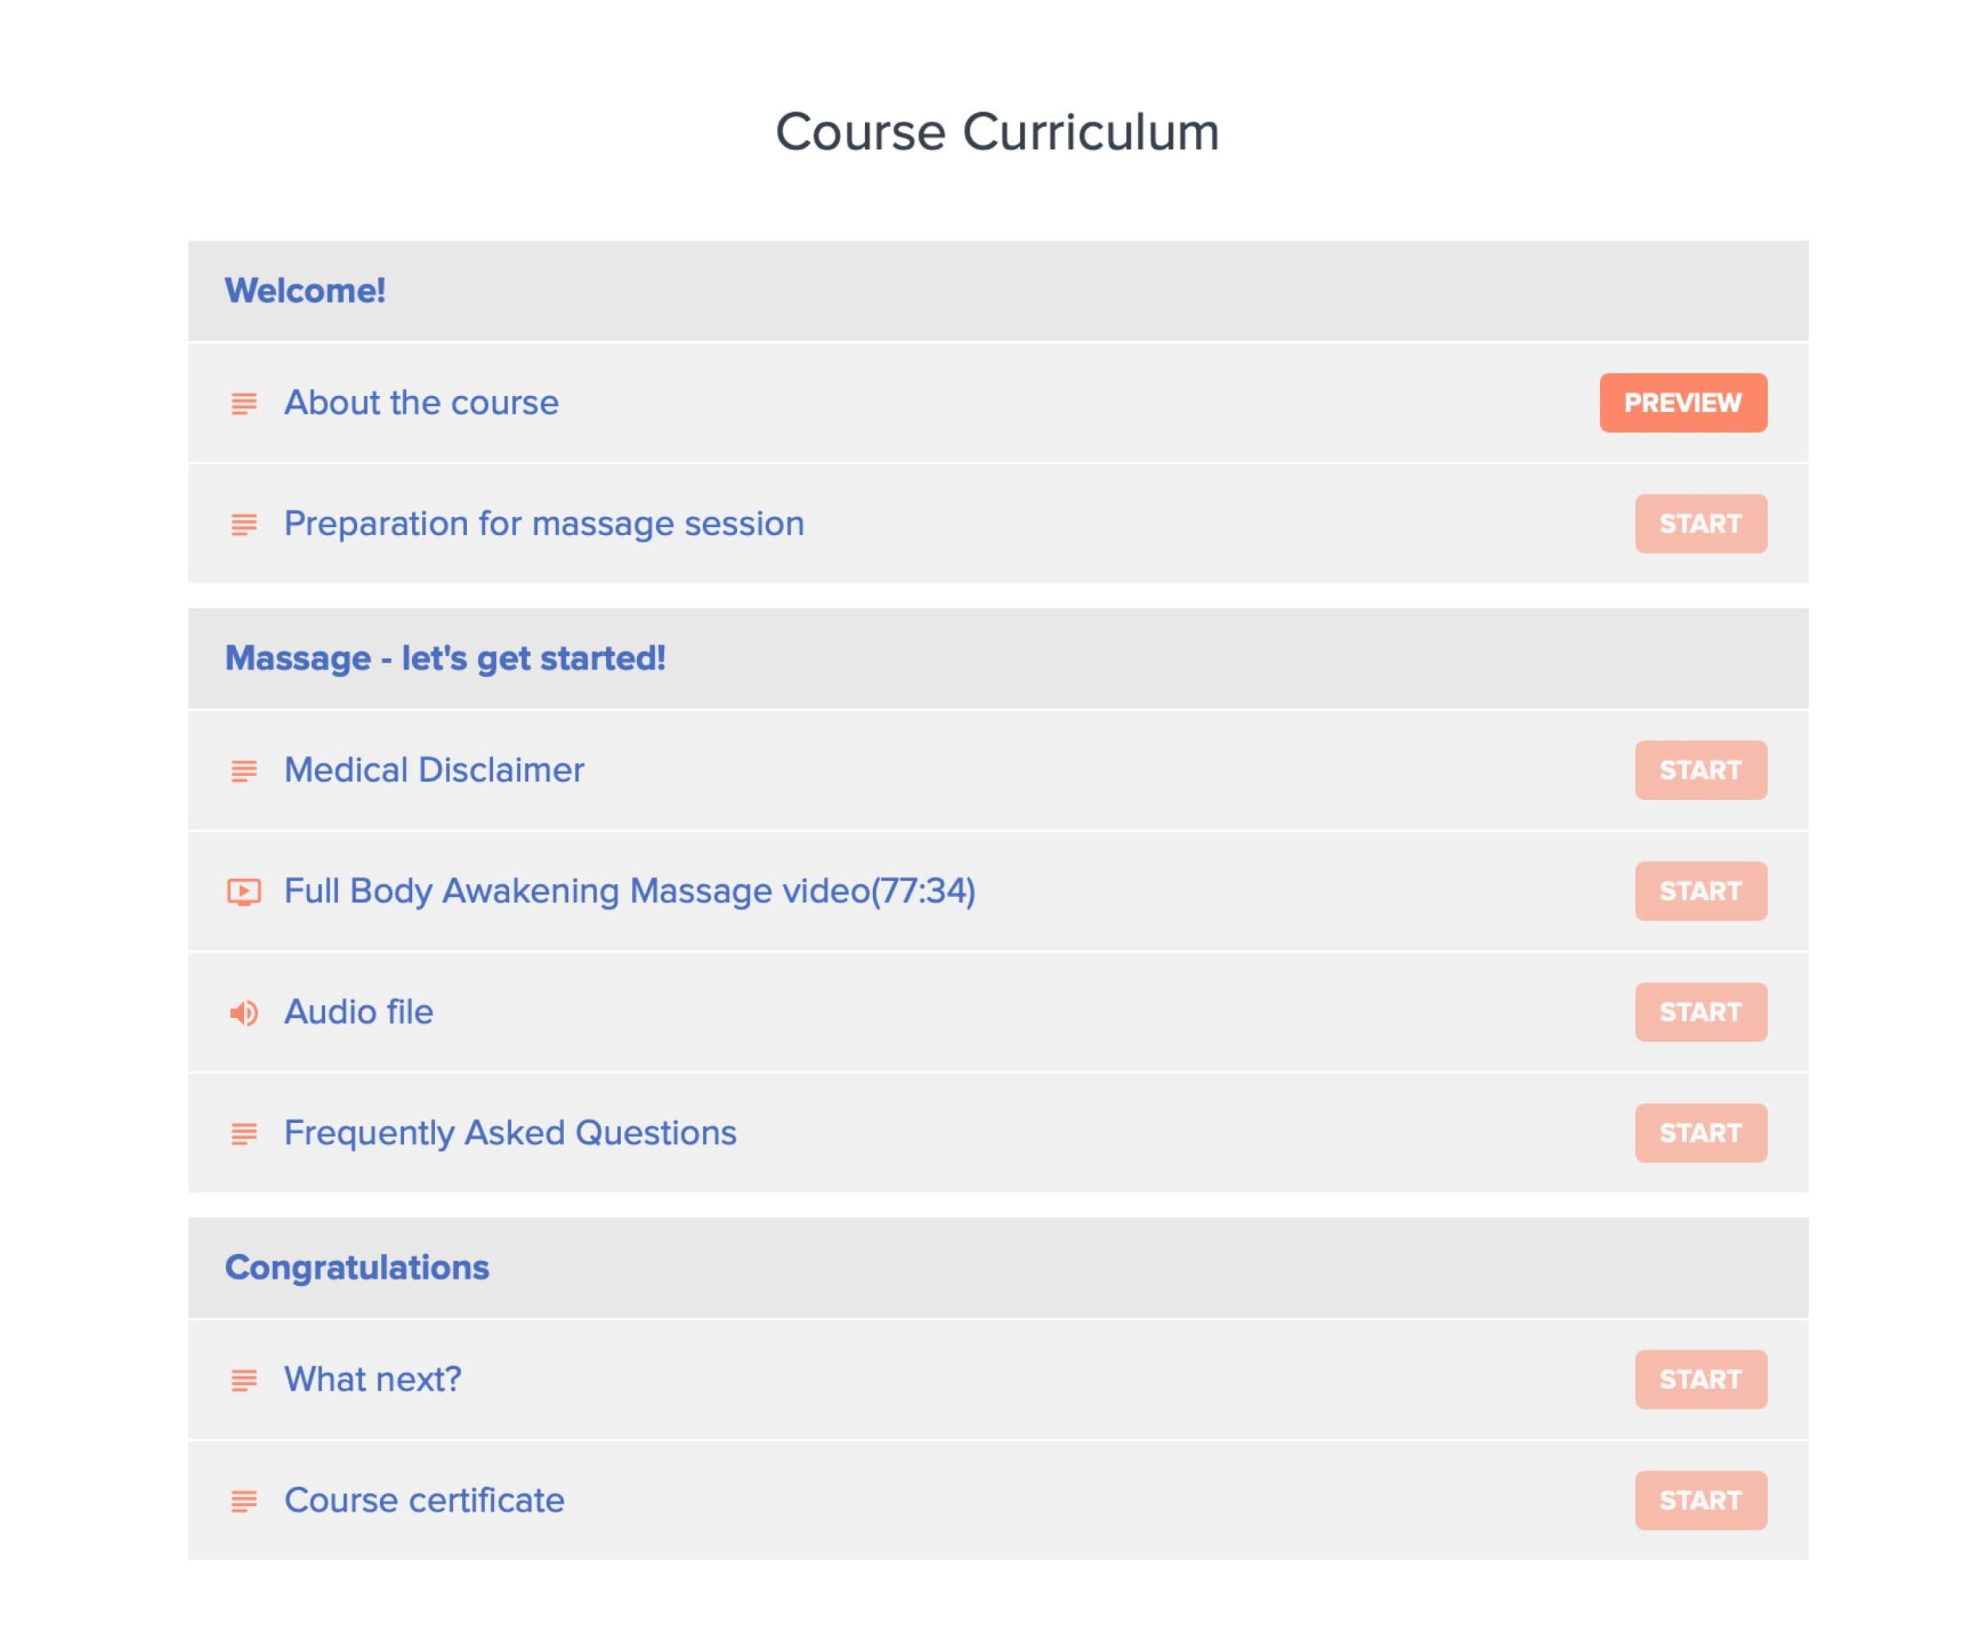Preview the About the course lesson
This screenshot has width=1988, height=1650.
point(1683,402)
